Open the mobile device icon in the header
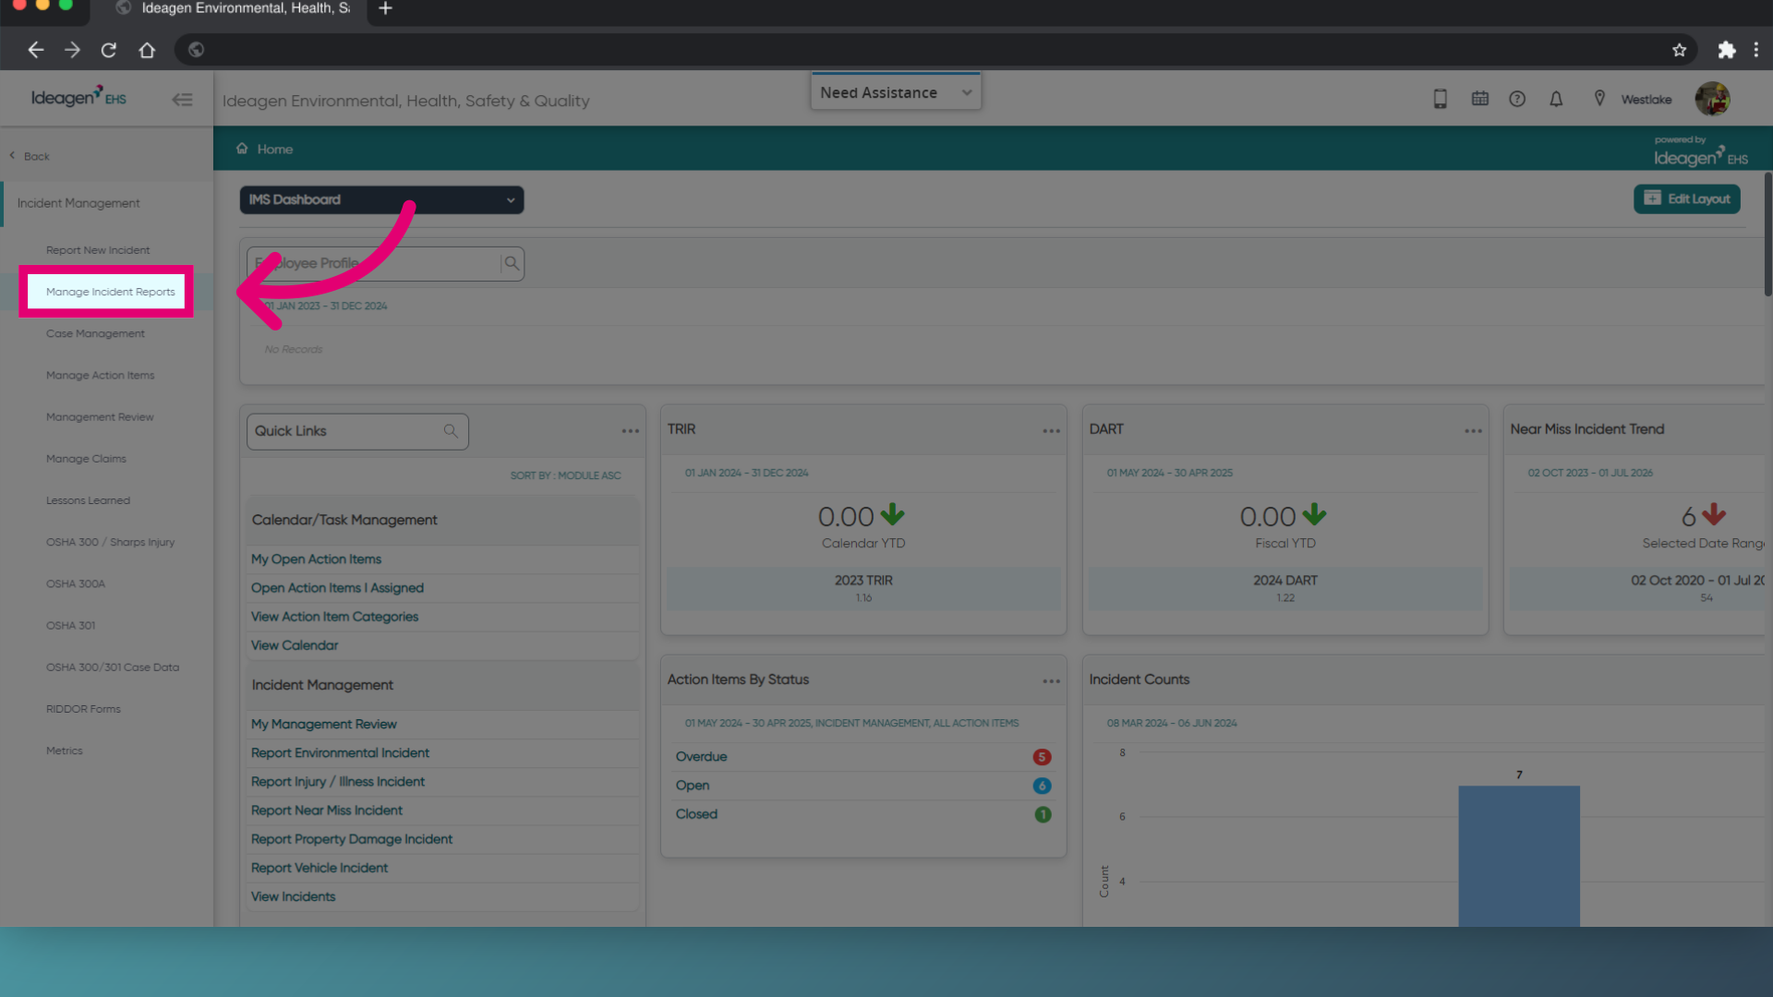 click(1440, 99)
